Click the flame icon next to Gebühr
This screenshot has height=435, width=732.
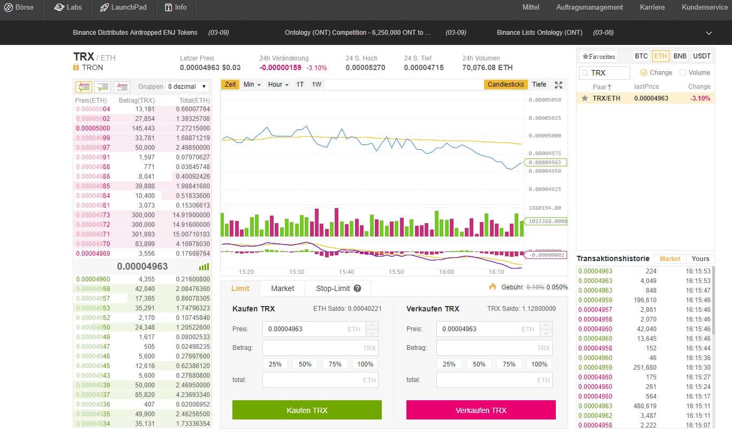coord(493,287)
